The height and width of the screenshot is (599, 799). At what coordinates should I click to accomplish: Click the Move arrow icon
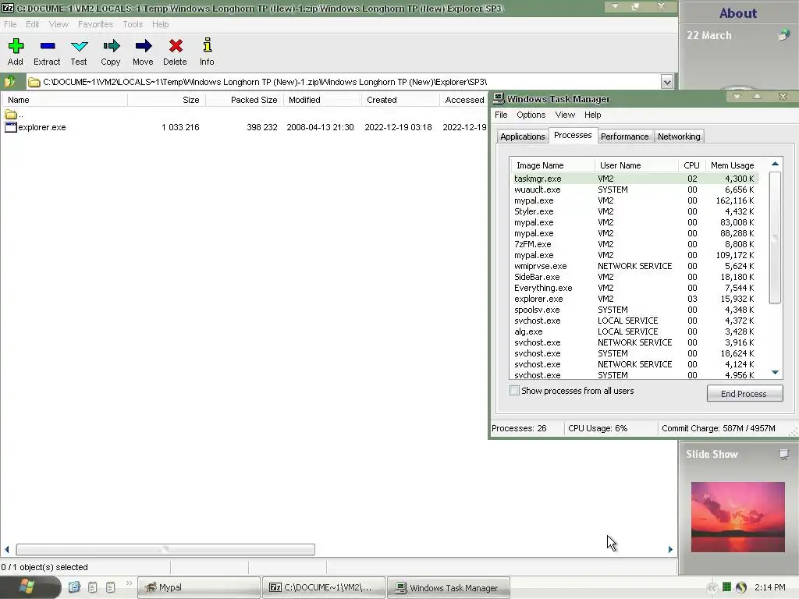(x=144, y=46)
